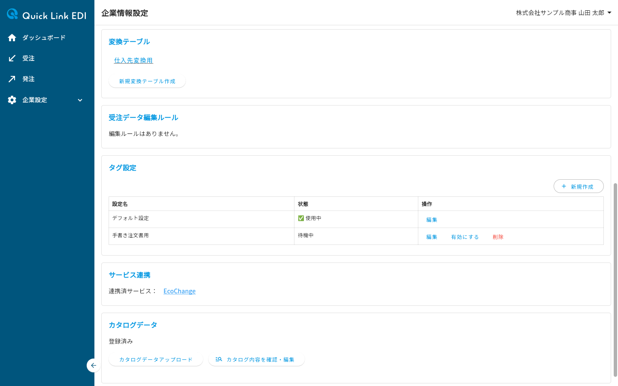Viewport: 618px width, 386px height.
Task: Click the search-list icon in カタログ内容を確認・編集
Action: pos(219,359)
